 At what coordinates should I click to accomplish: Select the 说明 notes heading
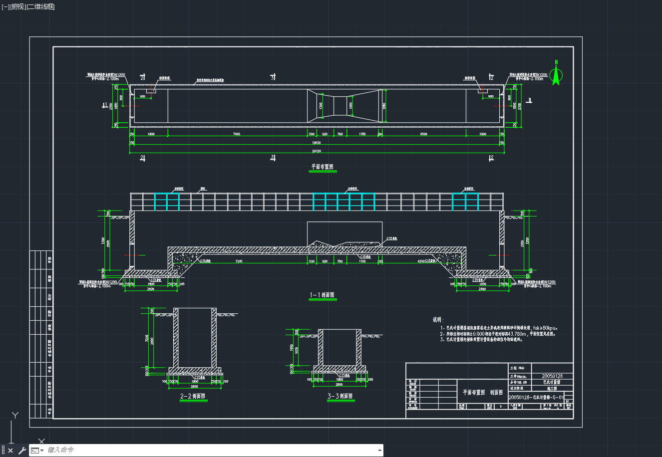tap(438, 319)
